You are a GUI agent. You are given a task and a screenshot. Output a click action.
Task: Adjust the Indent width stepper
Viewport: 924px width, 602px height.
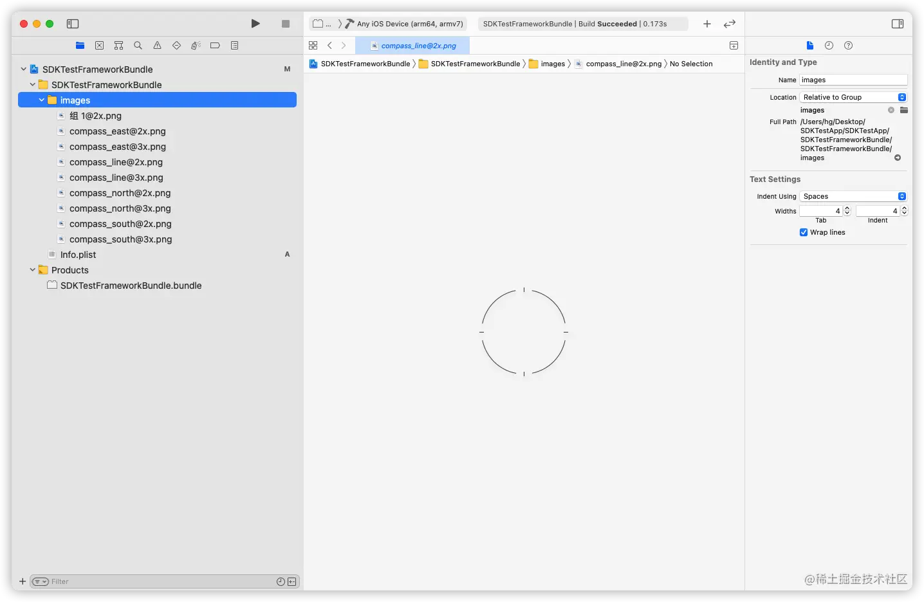[x=904, y=211]
